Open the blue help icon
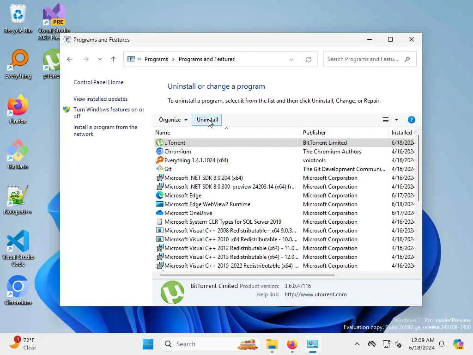Viewport: 473px width, 355px height. click(x=411, y=120)
